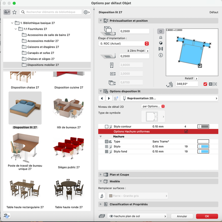Collapse Options disposition lit panel
222x222 pixels.
101,91
